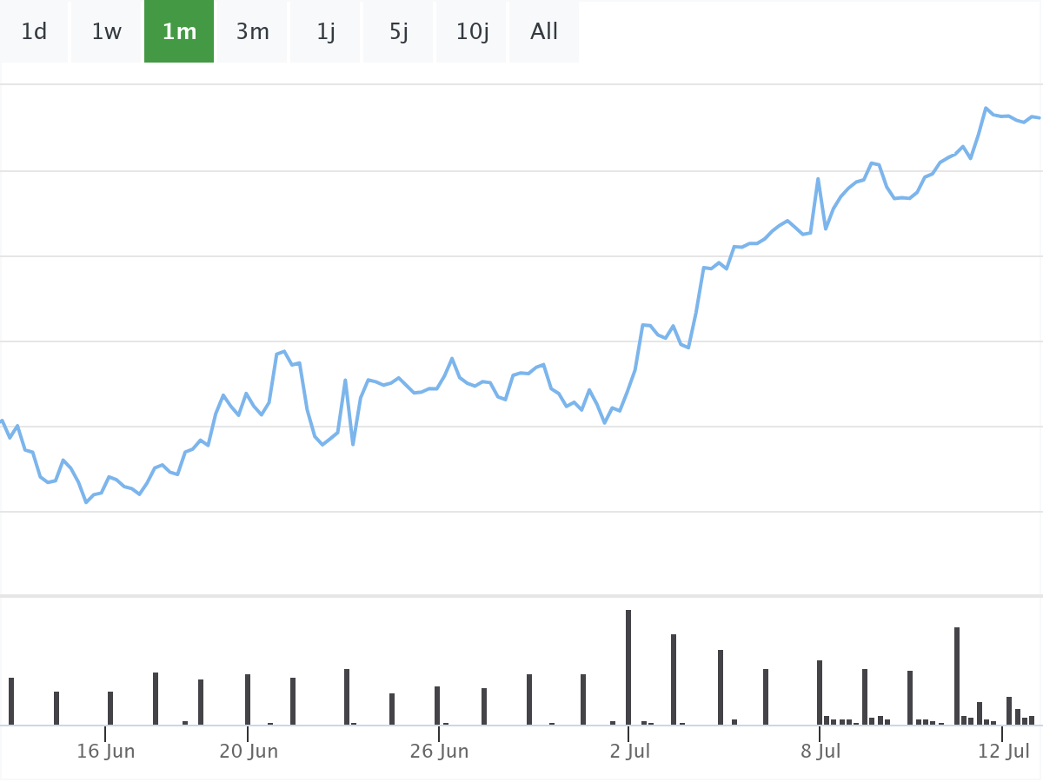Click the highest peak of the price line

click(x=987, y=109)
